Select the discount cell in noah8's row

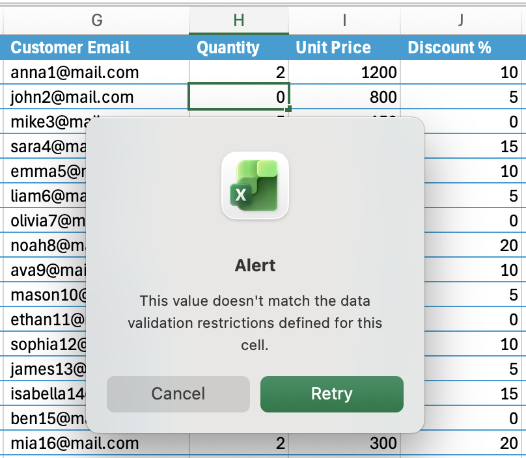point(473,245)
